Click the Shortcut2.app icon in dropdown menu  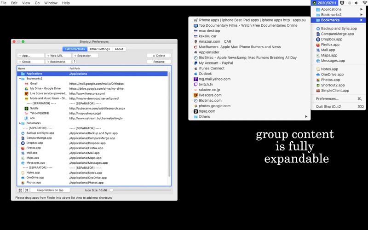[x=318, y=85]
